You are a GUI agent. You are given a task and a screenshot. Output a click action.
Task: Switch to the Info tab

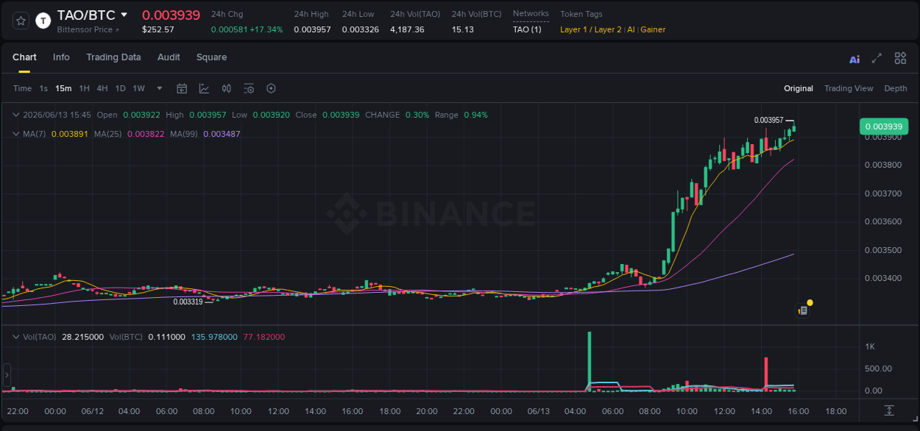pyautogui.click(x=61, y=57)
